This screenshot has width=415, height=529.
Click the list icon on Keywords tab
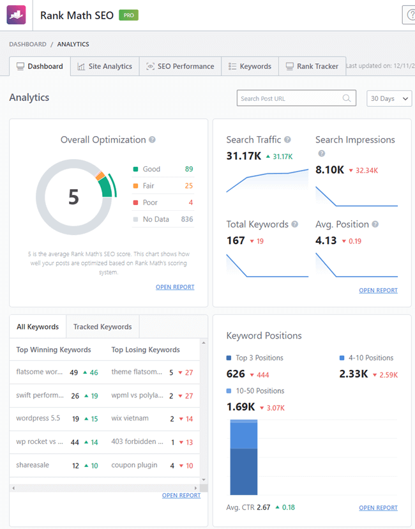[232, 66]
